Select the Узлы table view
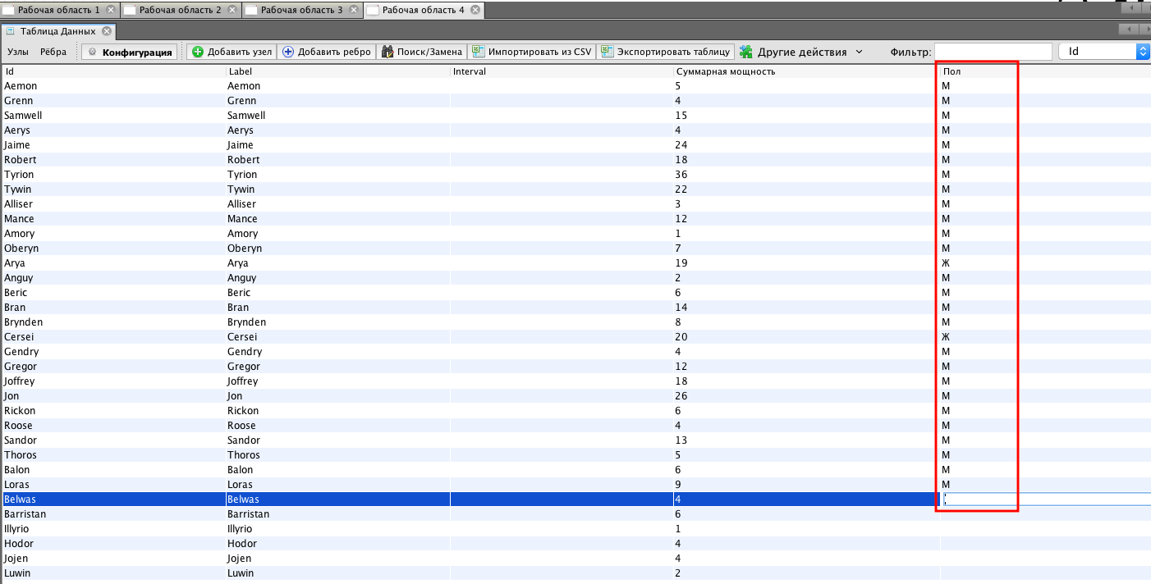Viewport: 1151px width, 584px height. point(18,52)
